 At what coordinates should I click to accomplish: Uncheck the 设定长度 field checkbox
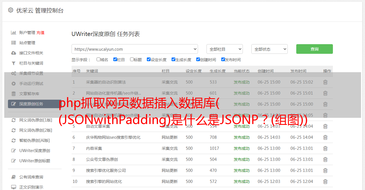tap(149, 59)
